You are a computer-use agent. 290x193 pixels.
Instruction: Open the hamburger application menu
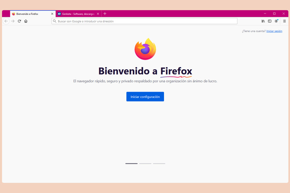coord(284,21)
